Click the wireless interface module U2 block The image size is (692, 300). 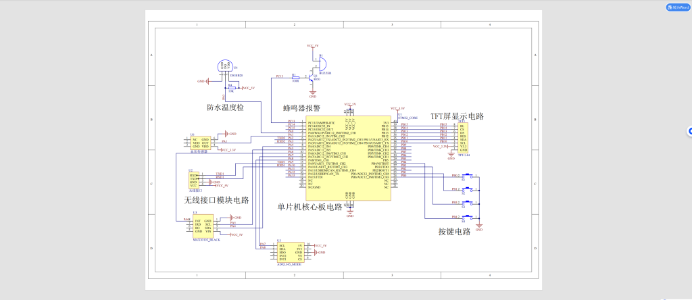tap(194, 180)
